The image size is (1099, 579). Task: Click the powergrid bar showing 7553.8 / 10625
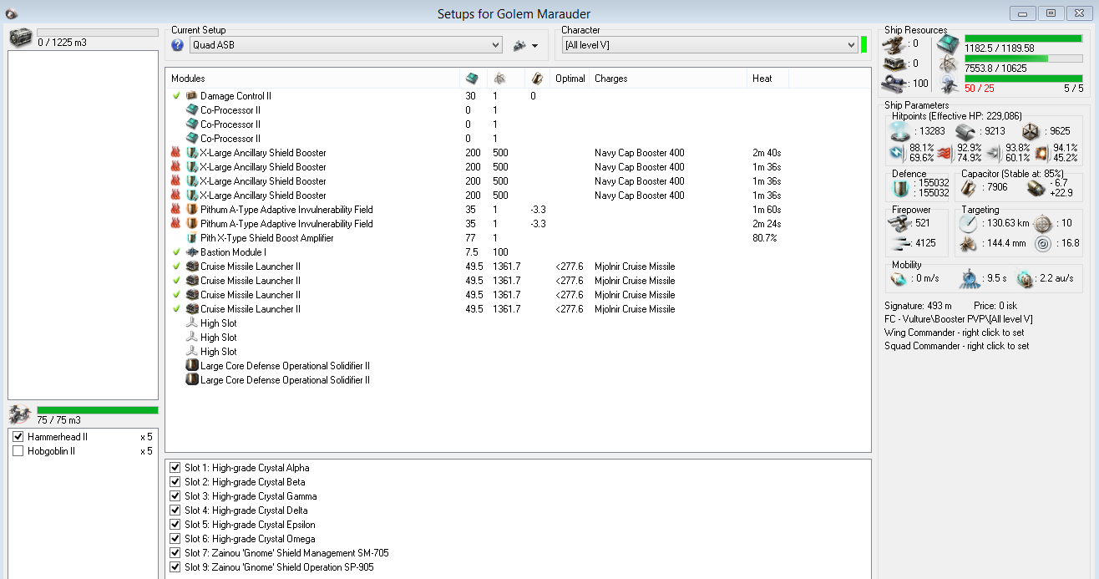coord(1024,58)
